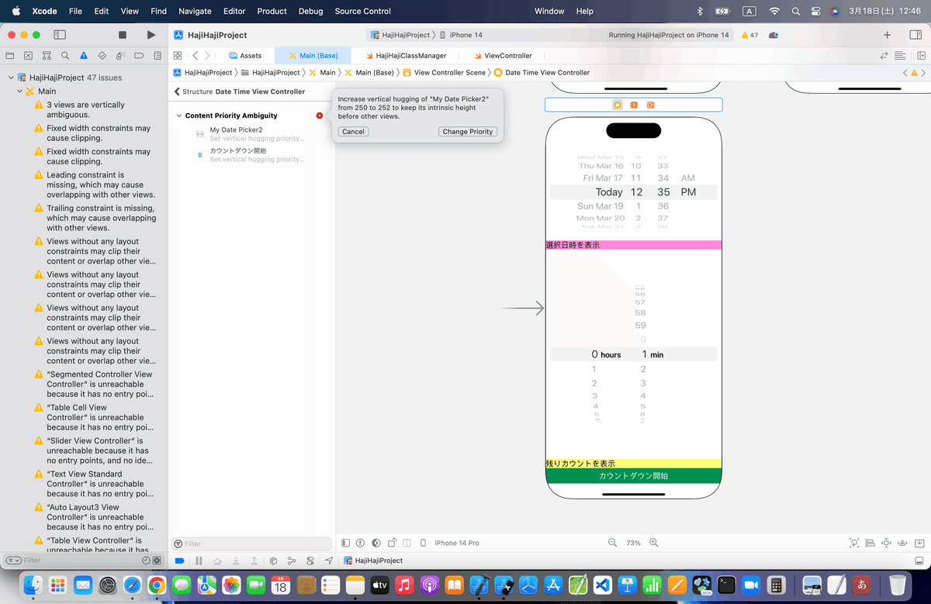Stop the running HajiHajiProject app
The width and height of the screenshot is (931, 604).
[123, 35]
